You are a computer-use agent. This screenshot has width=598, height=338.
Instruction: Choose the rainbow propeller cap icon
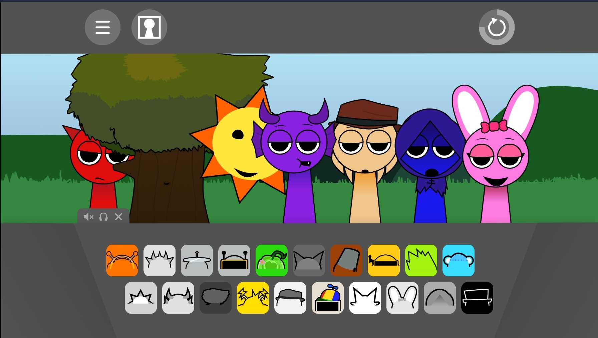[328, 298]
